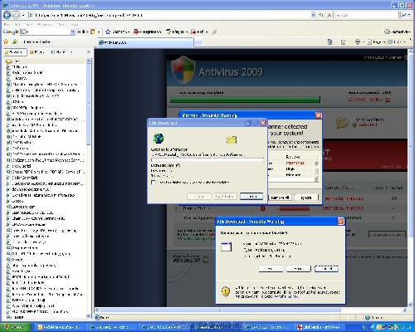Open the Page menu in command bar
The image size is (415, 332).
pos(376,42)
